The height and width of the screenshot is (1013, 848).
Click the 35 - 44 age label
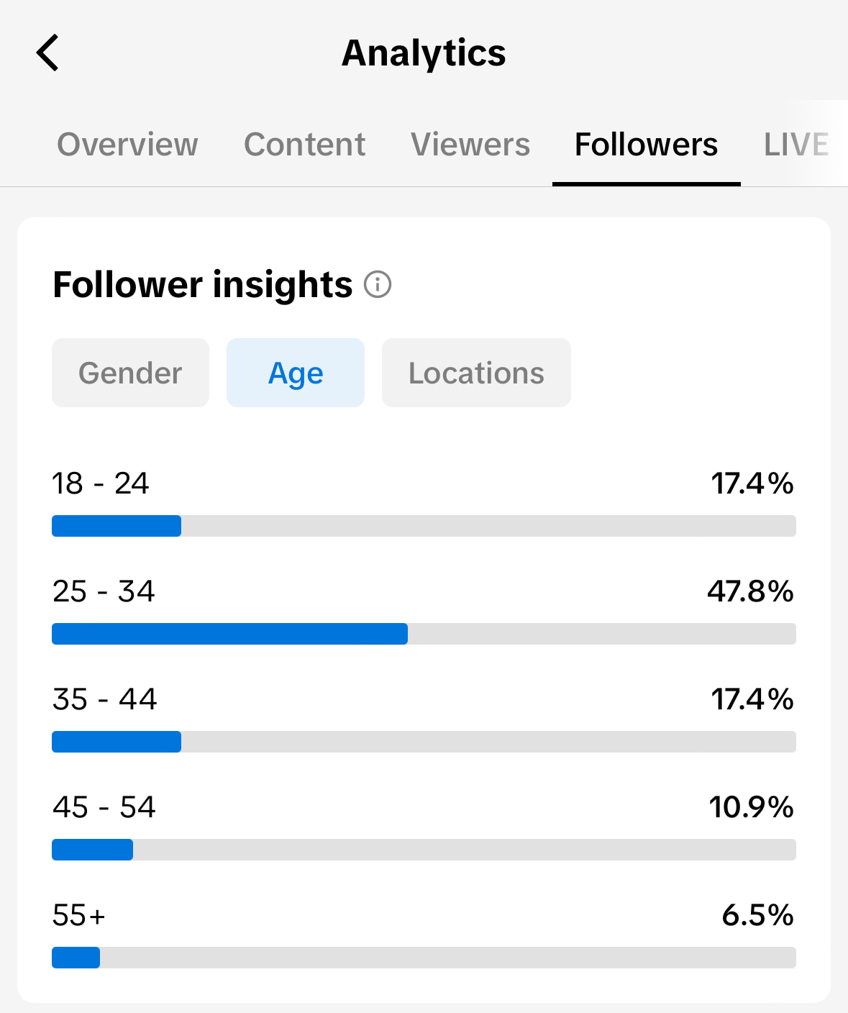tap(104, 699)
